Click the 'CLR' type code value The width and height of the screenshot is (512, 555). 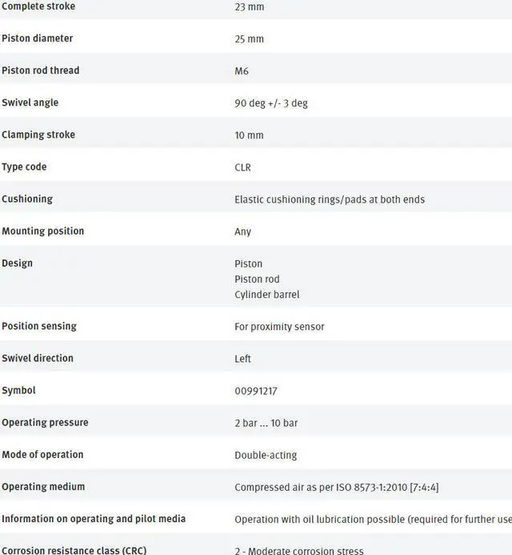click(242, 167)
